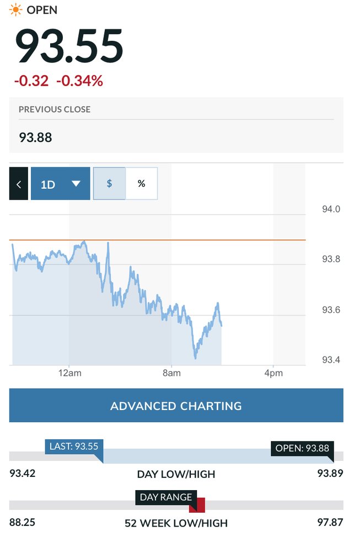Click the Previous Close value 93.88
353x542 pixels.
(35, 137)
